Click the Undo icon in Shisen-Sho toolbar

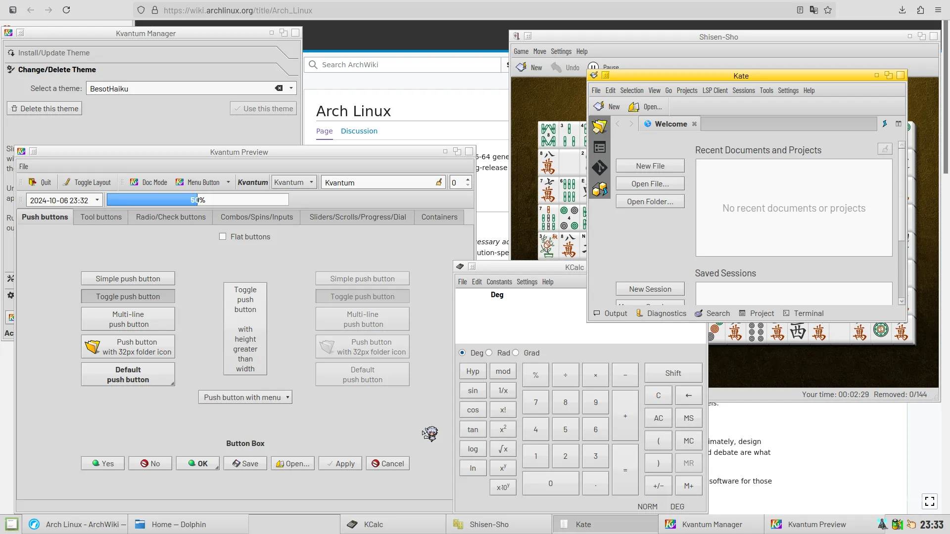coord(557,67)
